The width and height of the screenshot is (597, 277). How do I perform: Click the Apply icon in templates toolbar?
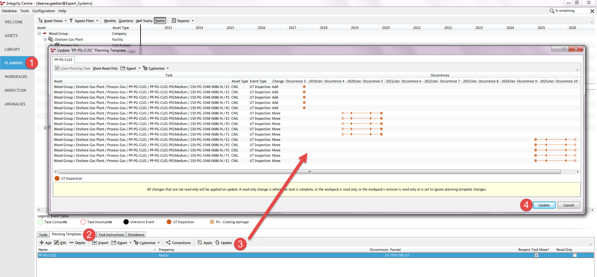200,242
